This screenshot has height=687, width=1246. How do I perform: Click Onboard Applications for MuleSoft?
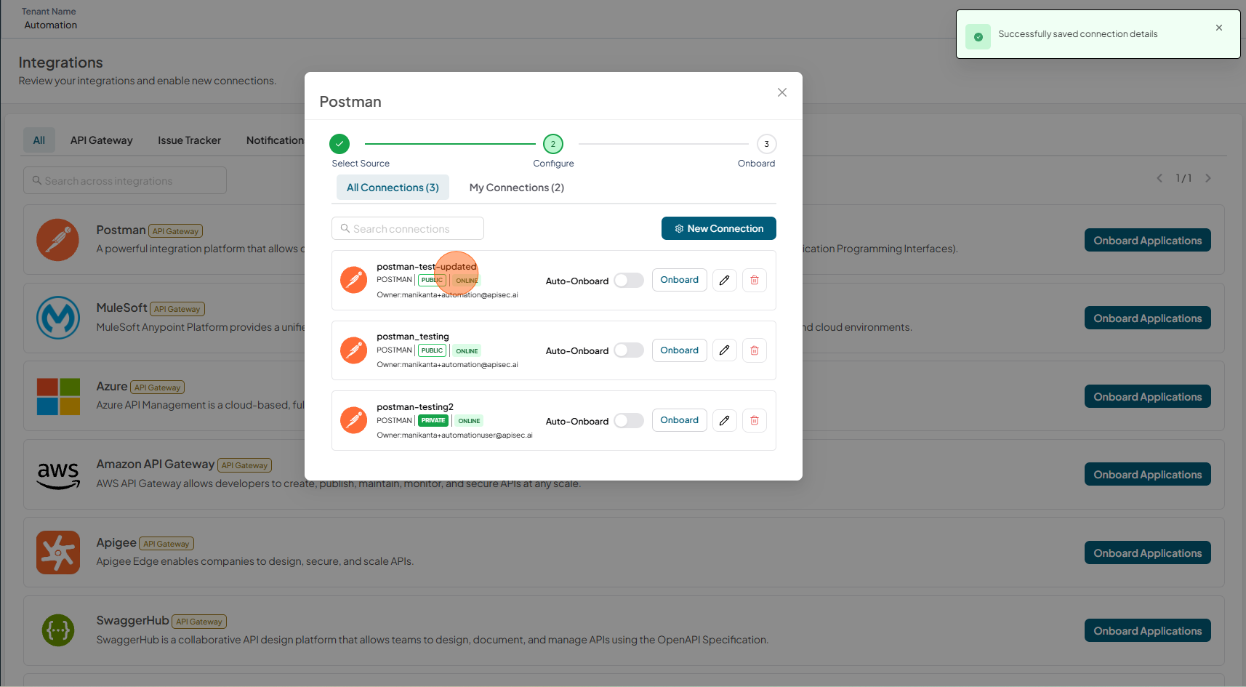[x=1148, y=318]
